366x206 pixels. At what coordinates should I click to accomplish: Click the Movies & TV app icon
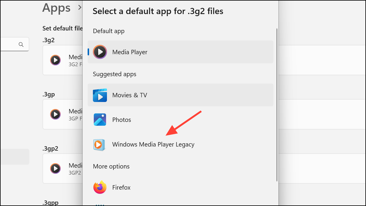[x=100, y=95]
